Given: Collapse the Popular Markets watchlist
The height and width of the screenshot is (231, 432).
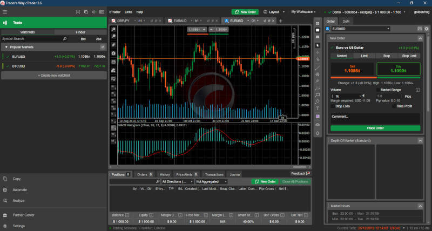Looking at the screenshot, I should 5,47.
